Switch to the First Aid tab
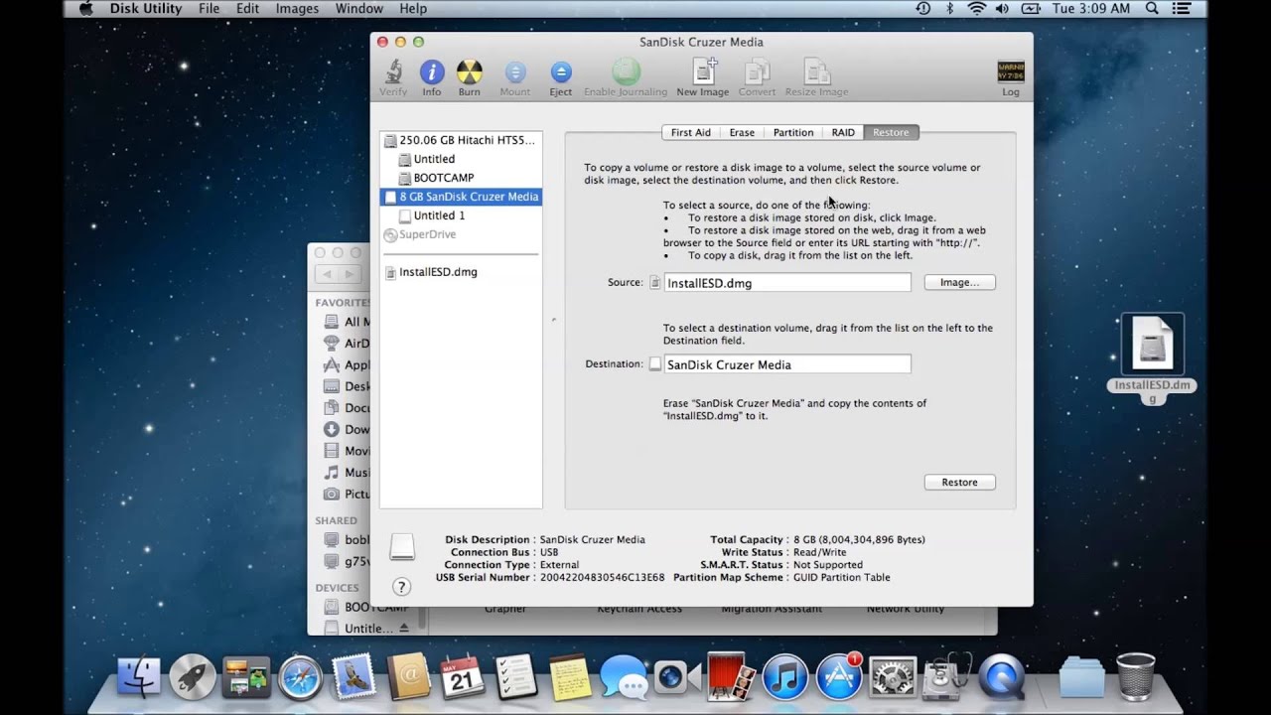This screenshot has width=1271, height=715. coord(690,132)
